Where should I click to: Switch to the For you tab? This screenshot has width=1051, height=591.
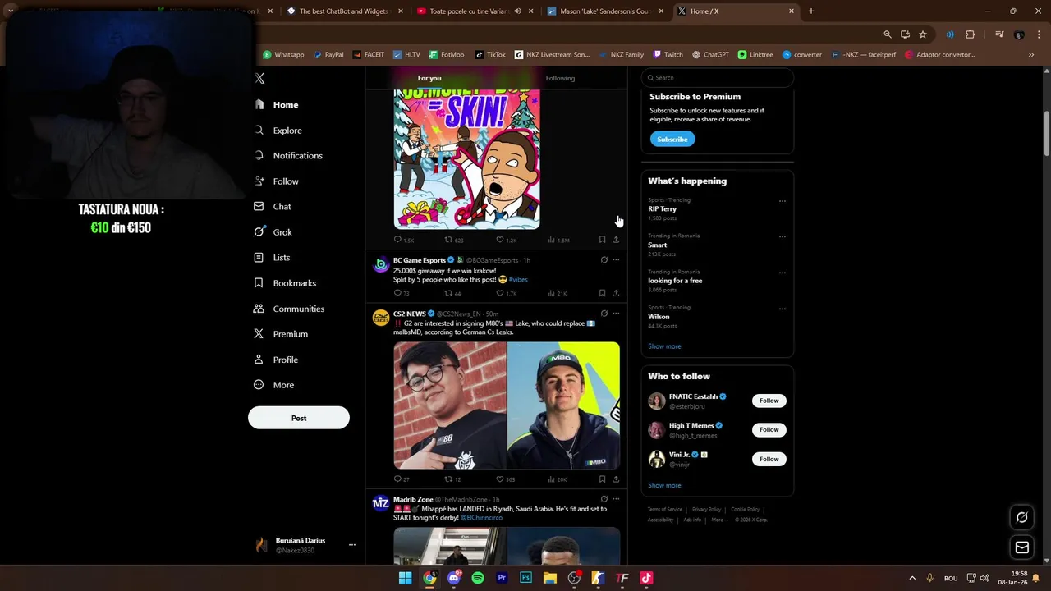click(x=429, y=78)
